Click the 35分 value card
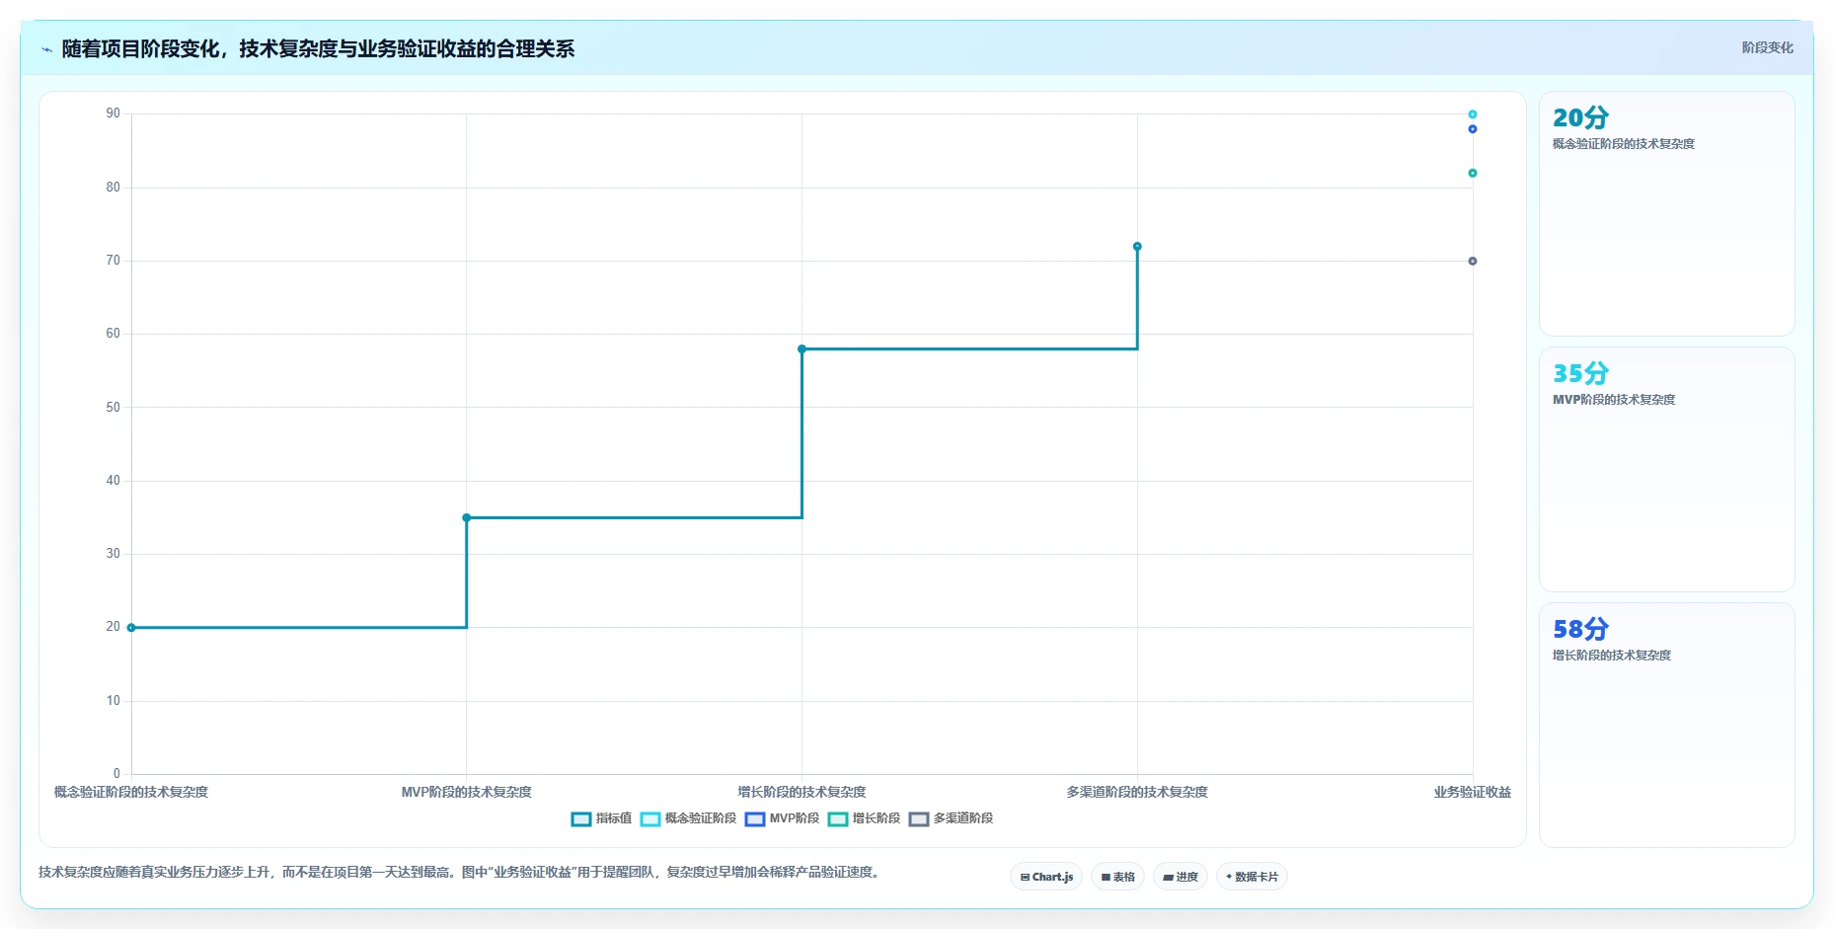 1666,469
